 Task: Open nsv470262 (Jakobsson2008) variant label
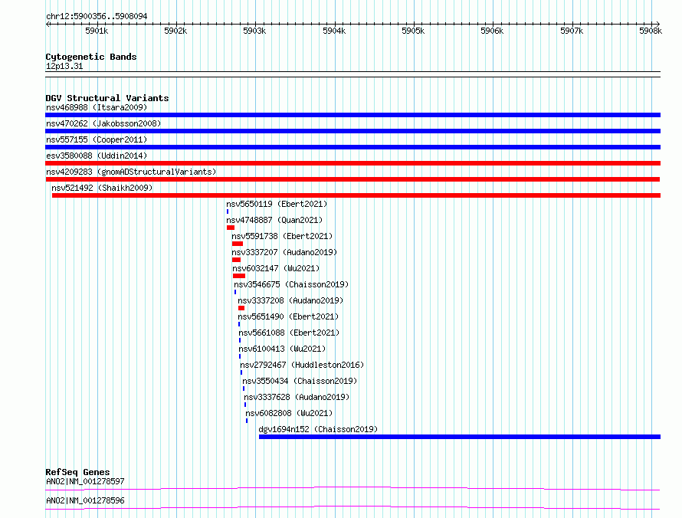103,123
